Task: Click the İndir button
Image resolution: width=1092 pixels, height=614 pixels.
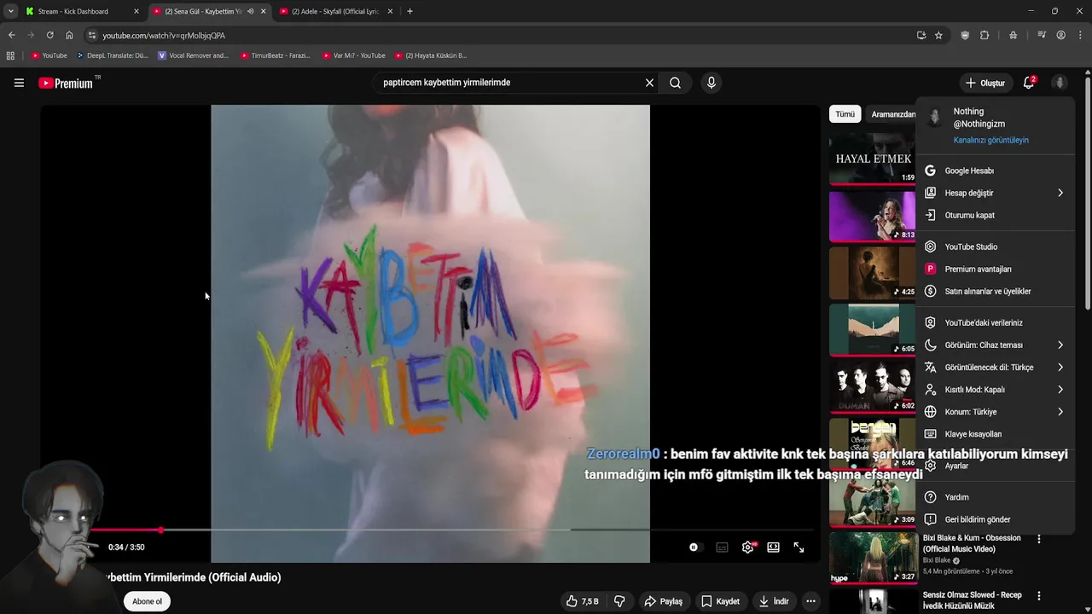Action: click(774, 601)
